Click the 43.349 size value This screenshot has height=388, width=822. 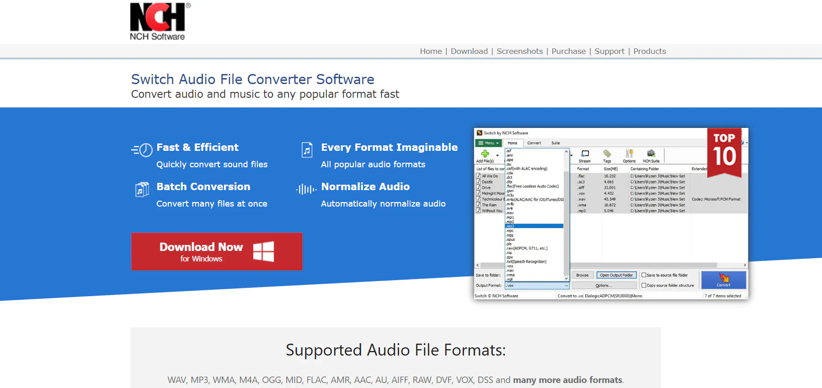609,199
